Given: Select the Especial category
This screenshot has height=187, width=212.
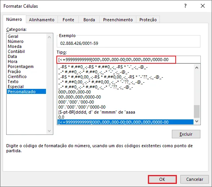Looking at the screenshot, I should point(15,87).
